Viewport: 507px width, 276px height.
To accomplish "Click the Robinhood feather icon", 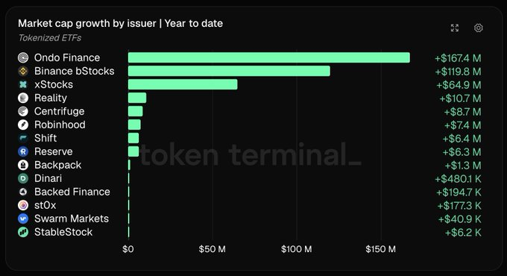I will 23,125.
